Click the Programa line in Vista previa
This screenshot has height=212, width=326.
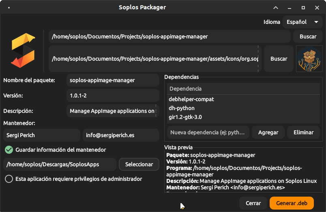pyautogui.click(x=234, y=171)
